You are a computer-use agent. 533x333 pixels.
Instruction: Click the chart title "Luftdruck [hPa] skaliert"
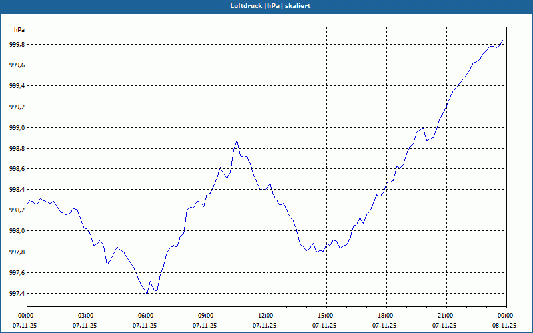click(266, 5)
